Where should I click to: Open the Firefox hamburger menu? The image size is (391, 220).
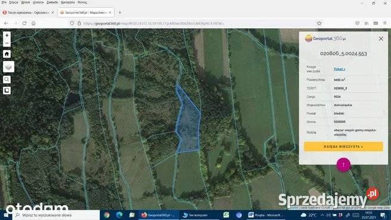[x=385, y=23]
